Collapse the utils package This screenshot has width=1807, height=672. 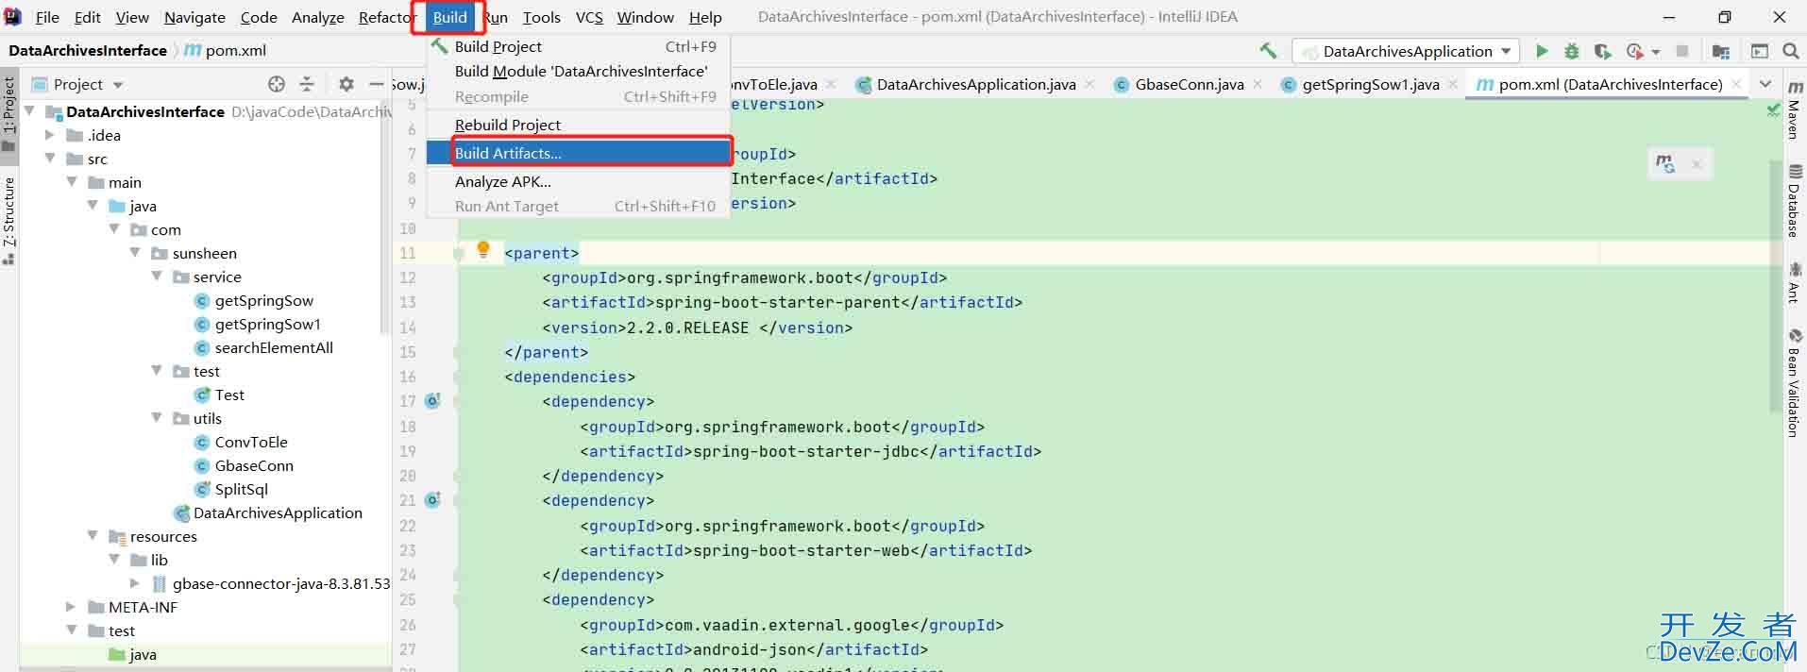[157, 418]
